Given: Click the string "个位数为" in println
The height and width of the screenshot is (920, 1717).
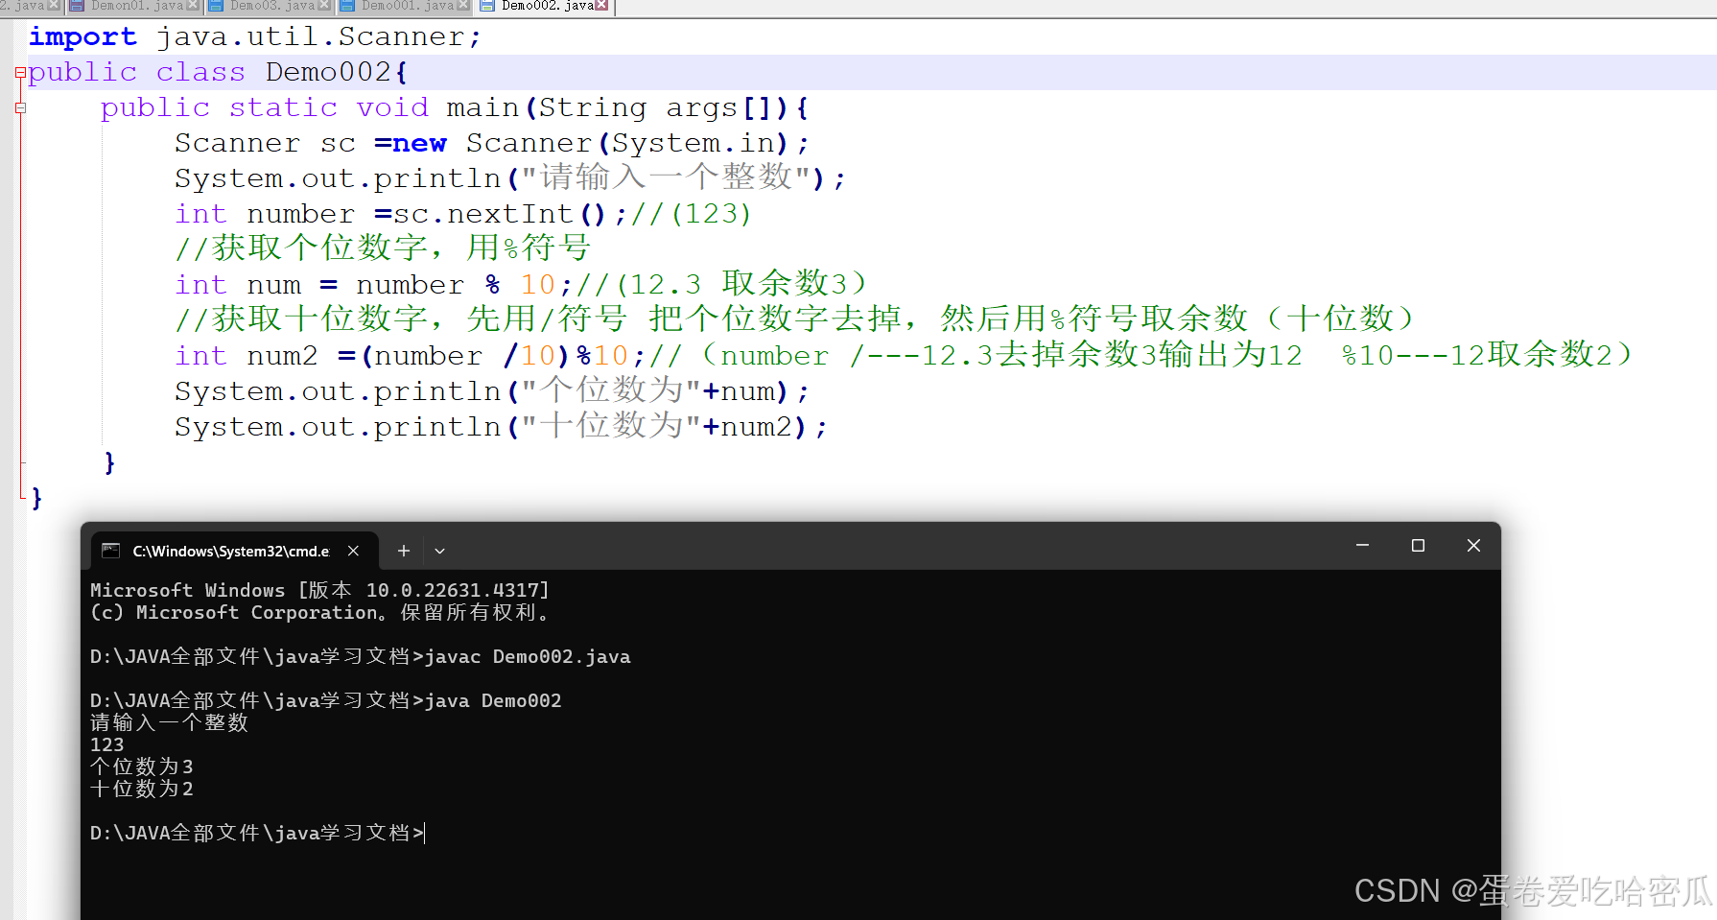Looking at the screenshot, I should tap(611, 390).
